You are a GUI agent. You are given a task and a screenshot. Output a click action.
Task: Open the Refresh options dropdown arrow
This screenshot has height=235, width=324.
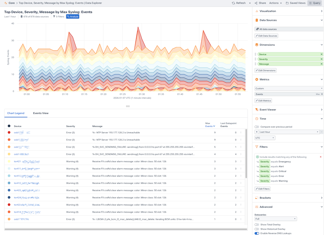click(250, 3)
